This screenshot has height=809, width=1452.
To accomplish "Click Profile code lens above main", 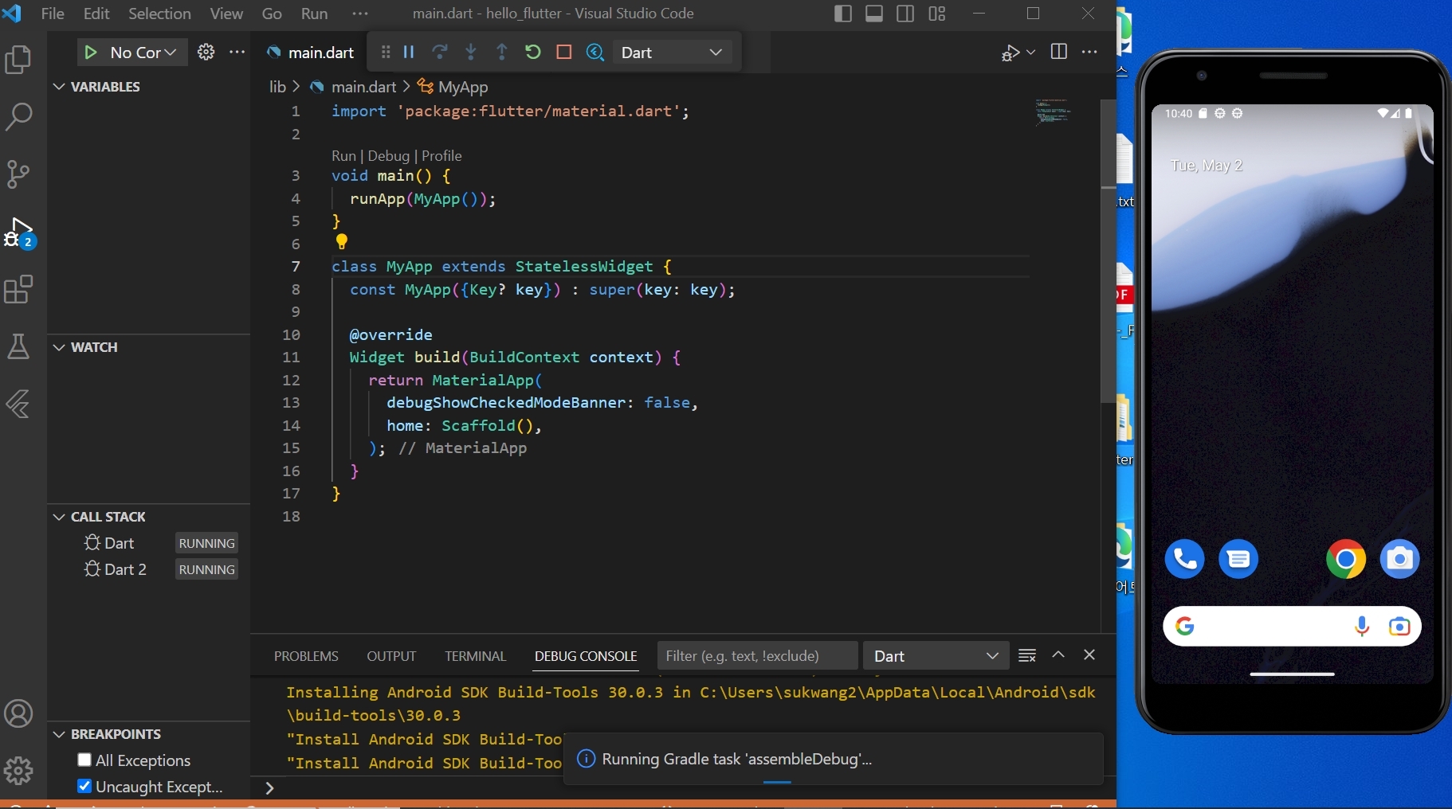I will (x=441, y=156).
